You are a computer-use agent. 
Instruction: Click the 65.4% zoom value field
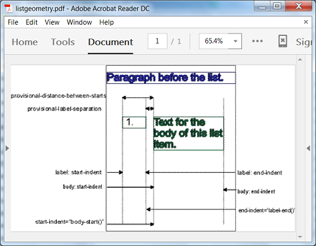click(214, 41)
